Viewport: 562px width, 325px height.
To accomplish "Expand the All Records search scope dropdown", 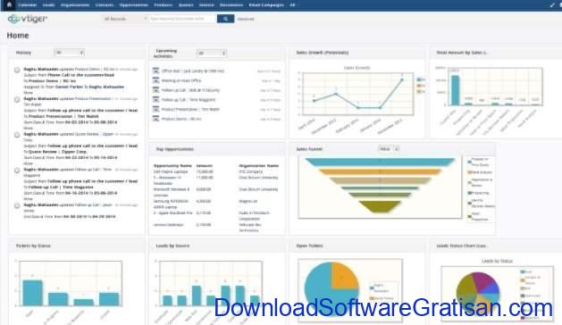I will click(124, 19).
